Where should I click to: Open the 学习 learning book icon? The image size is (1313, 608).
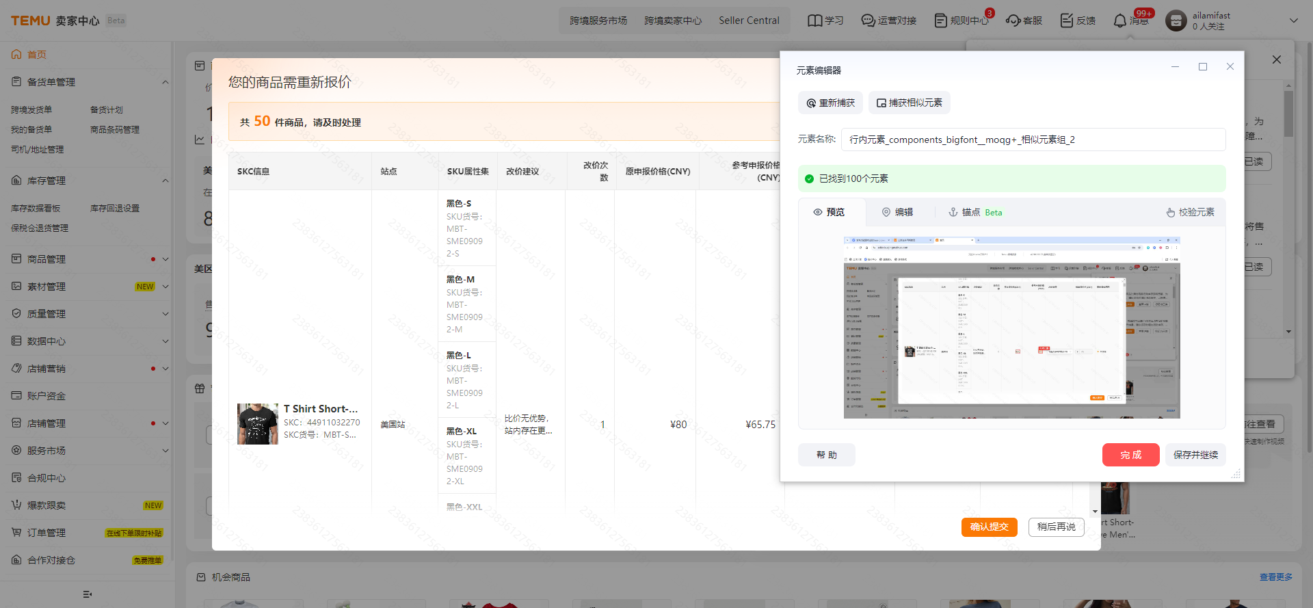[x=814, y=21]
